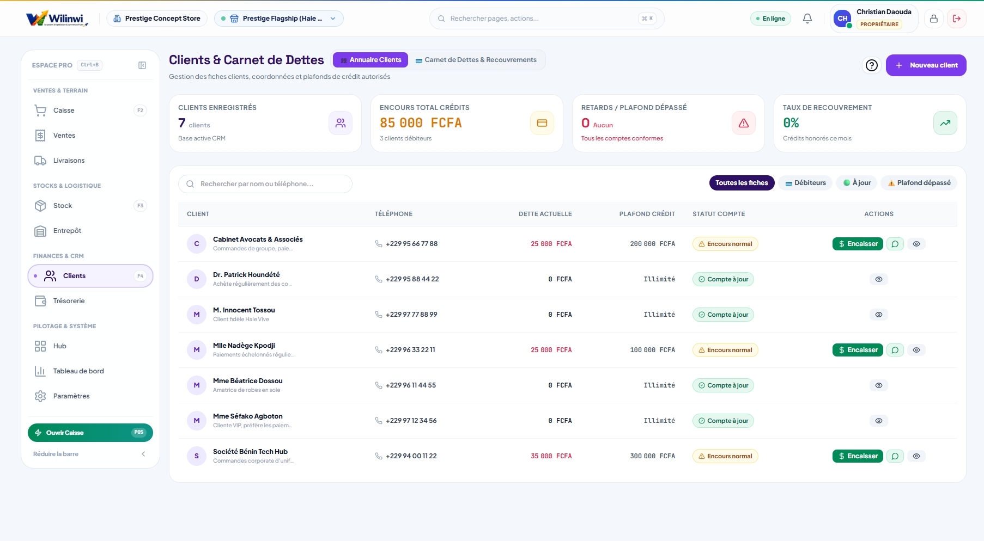Filter by Plafond dépassé
984x541 pixels.
(919, 183)
